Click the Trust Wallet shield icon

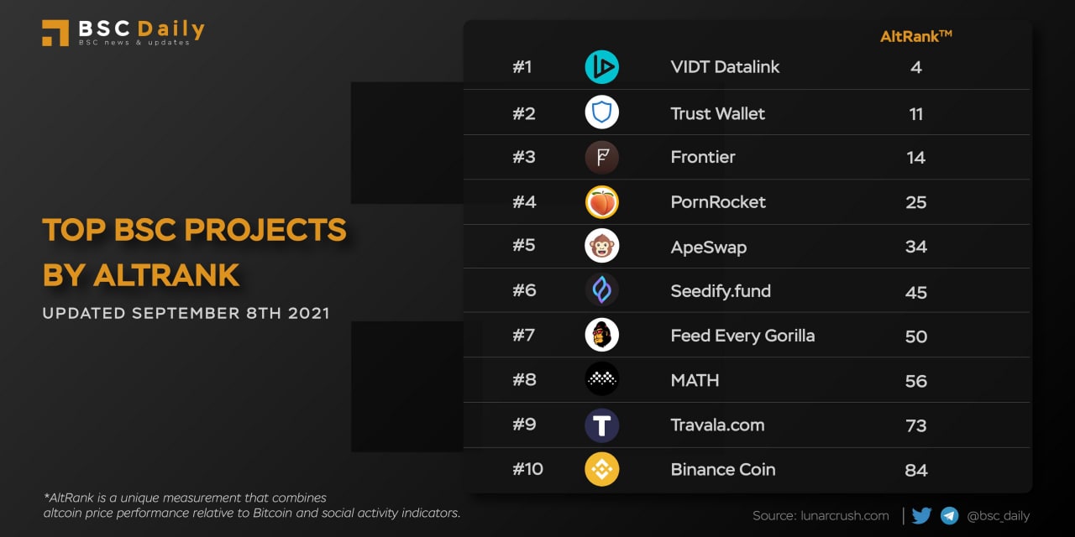click(x=601, y=112)
